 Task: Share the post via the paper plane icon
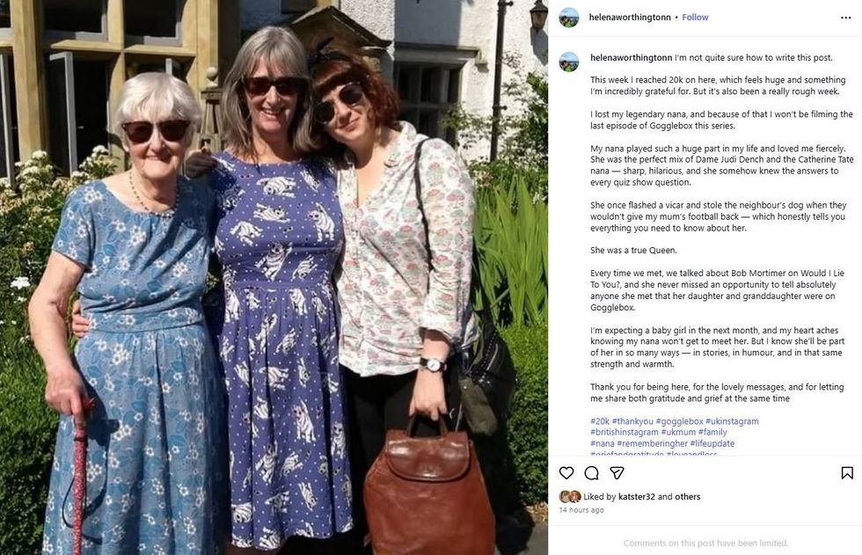point(617,472)
